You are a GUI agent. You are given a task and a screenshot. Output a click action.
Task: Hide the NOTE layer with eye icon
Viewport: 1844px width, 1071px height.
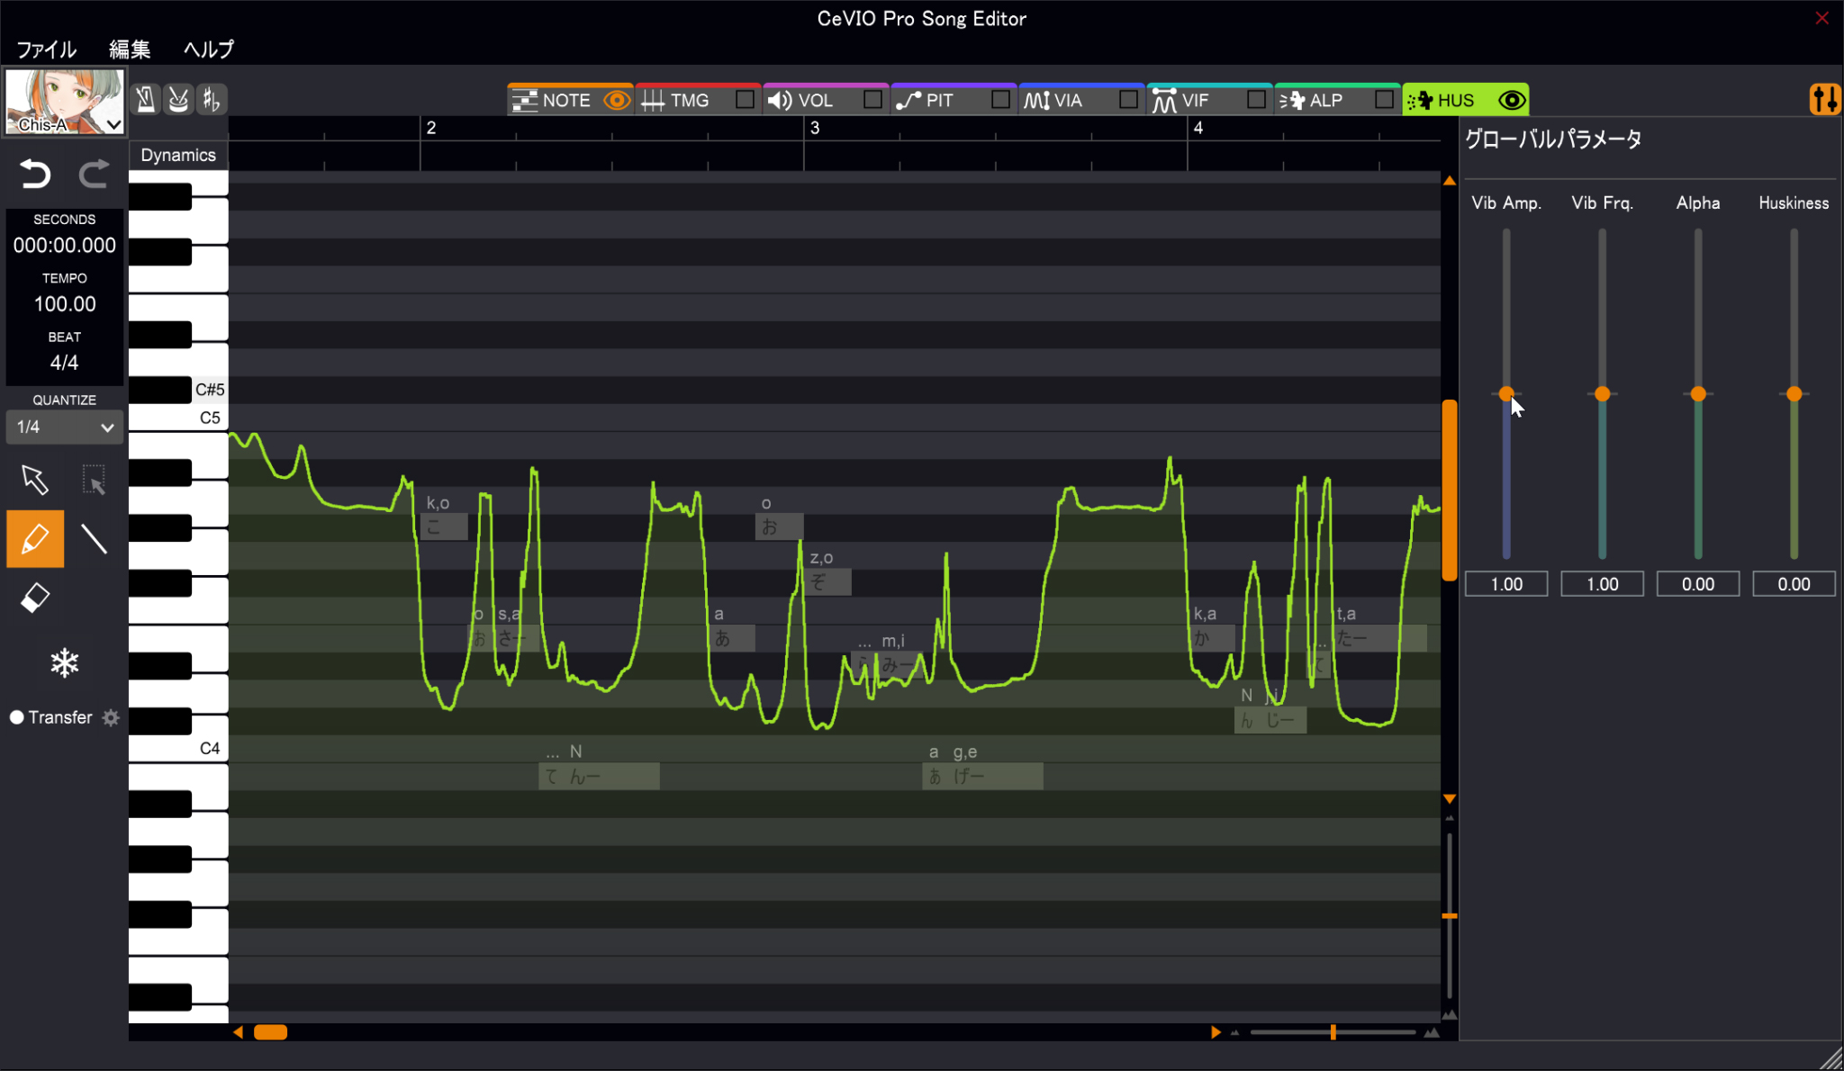click(x=617, y=100)
